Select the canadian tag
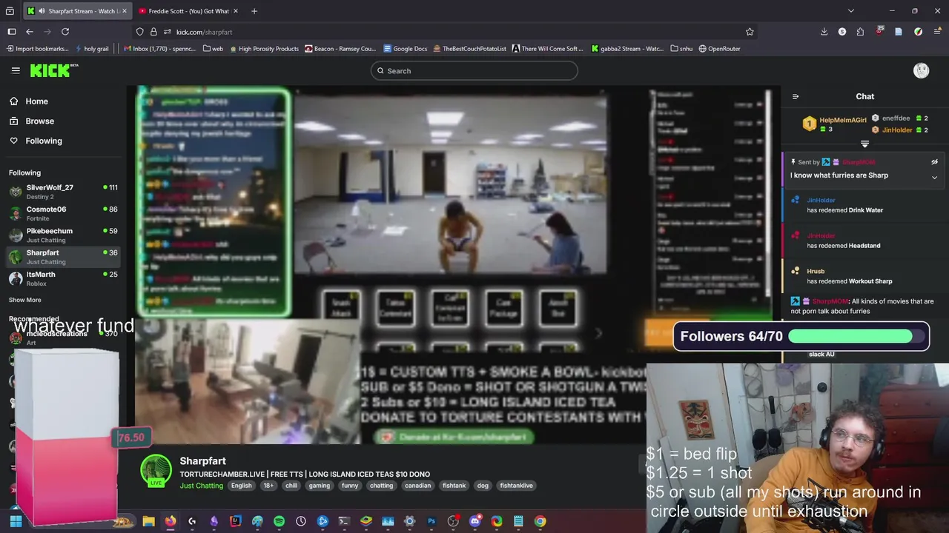Screen dimensions: 949x533 click(418, 486)
